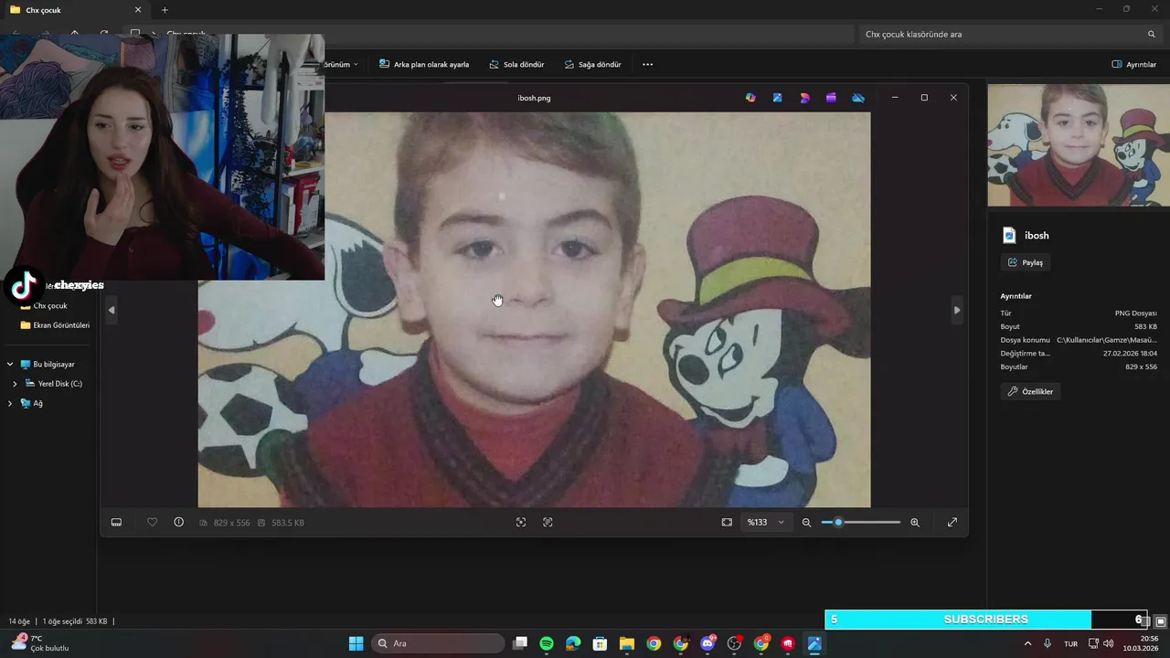Click the volume speaker tray icon

(x=1109, y=643)
